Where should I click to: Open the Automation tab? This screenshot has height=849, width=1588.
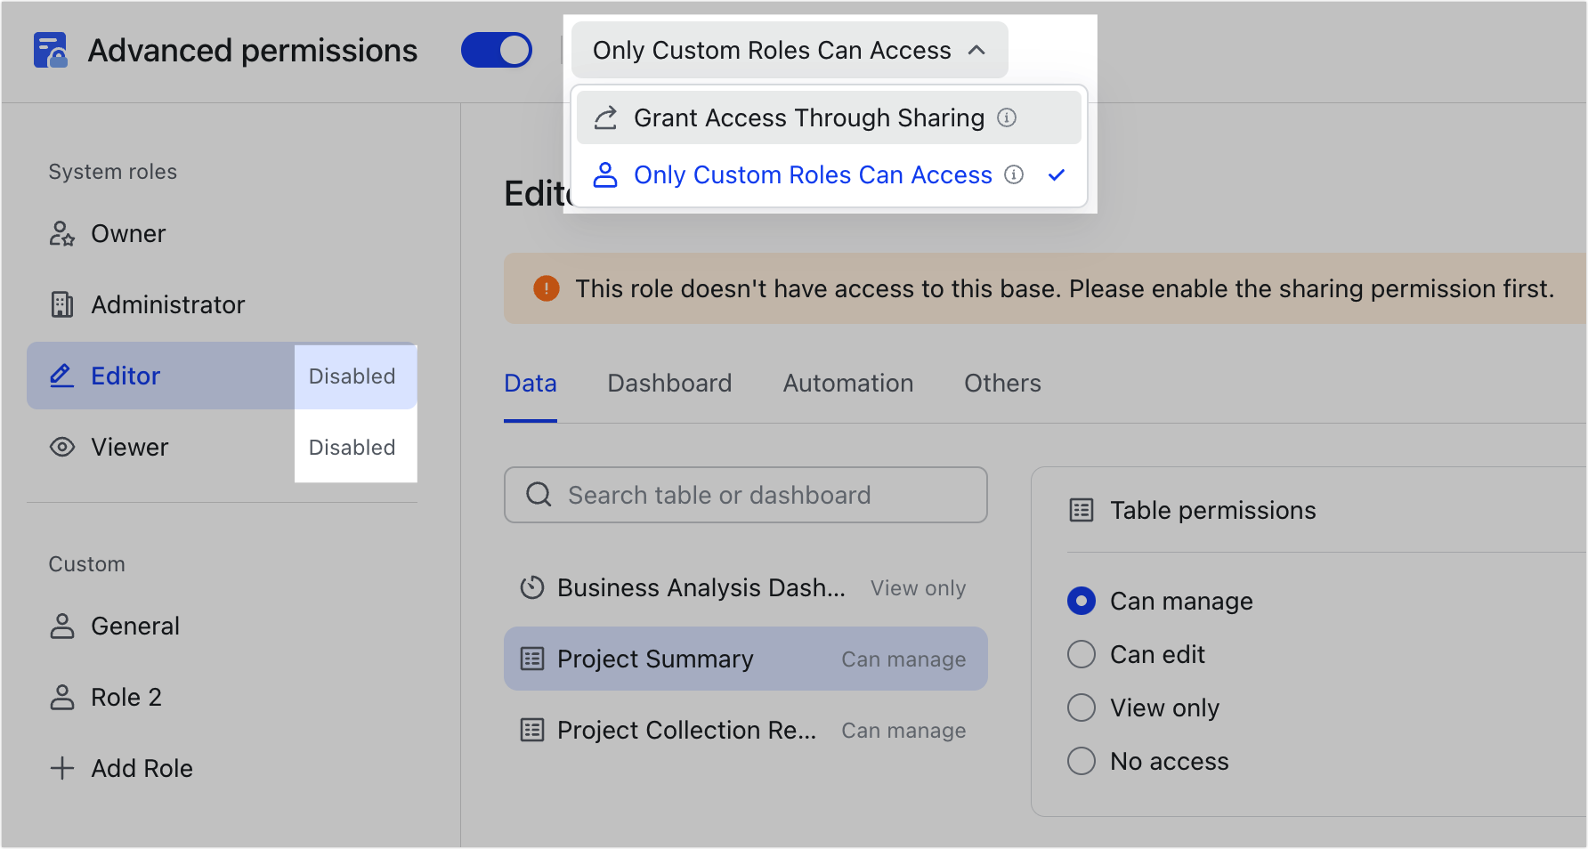tap(847, 383)
